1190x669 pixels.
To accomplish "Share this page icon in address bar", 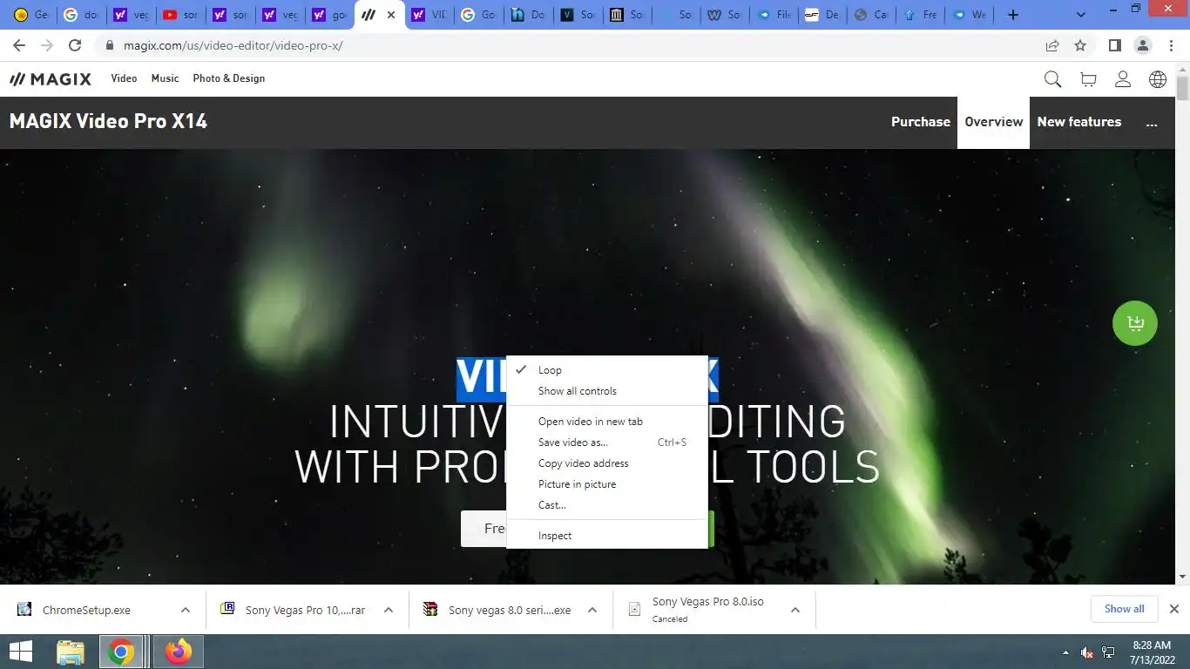I will pyautogui.click(x=1052, y=45).
